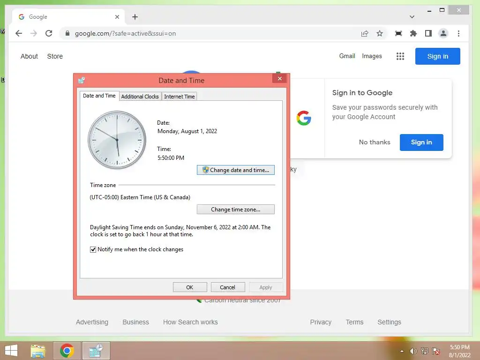Viewport: 480px width, 360px height.
Task: Select the Date and Time tab
Action: click(x=99, y=96)
